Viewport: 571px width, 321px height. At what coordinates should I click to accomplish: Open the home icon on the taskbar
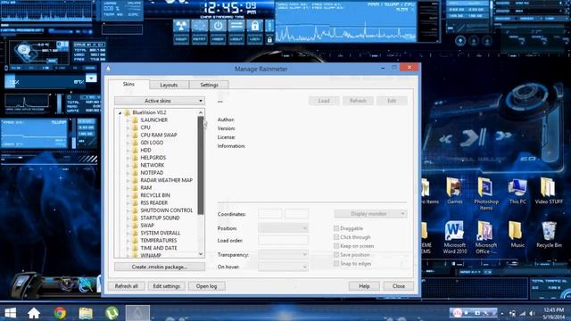34,313
